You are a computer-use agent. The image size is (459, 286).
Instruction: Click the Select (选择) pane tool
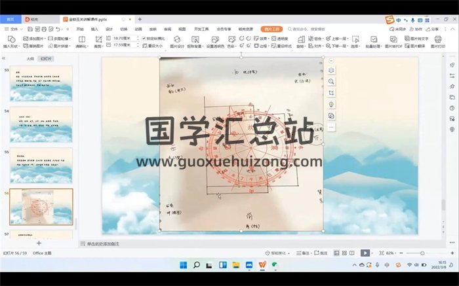(355, 42)
